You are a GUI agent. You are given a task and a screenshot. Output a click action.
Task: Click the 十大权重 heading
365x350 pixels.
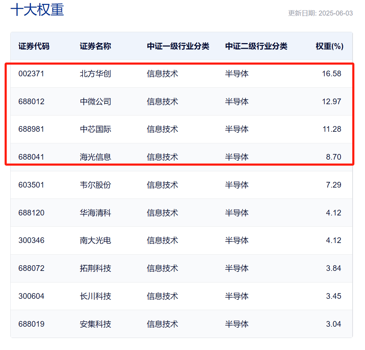click(x=37, y=10)
